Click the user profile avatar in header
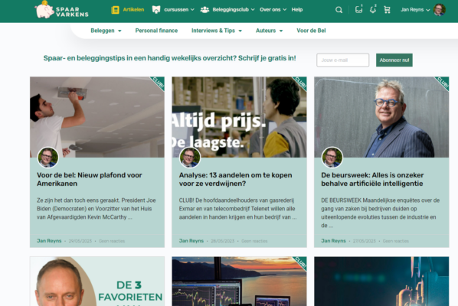 coord(440,10)
